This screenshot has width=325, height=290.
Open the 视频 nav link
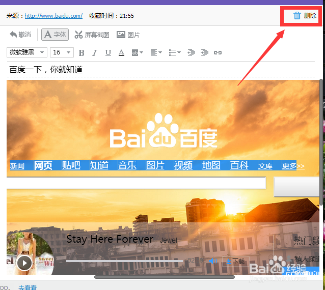click(x=183, y=165)
